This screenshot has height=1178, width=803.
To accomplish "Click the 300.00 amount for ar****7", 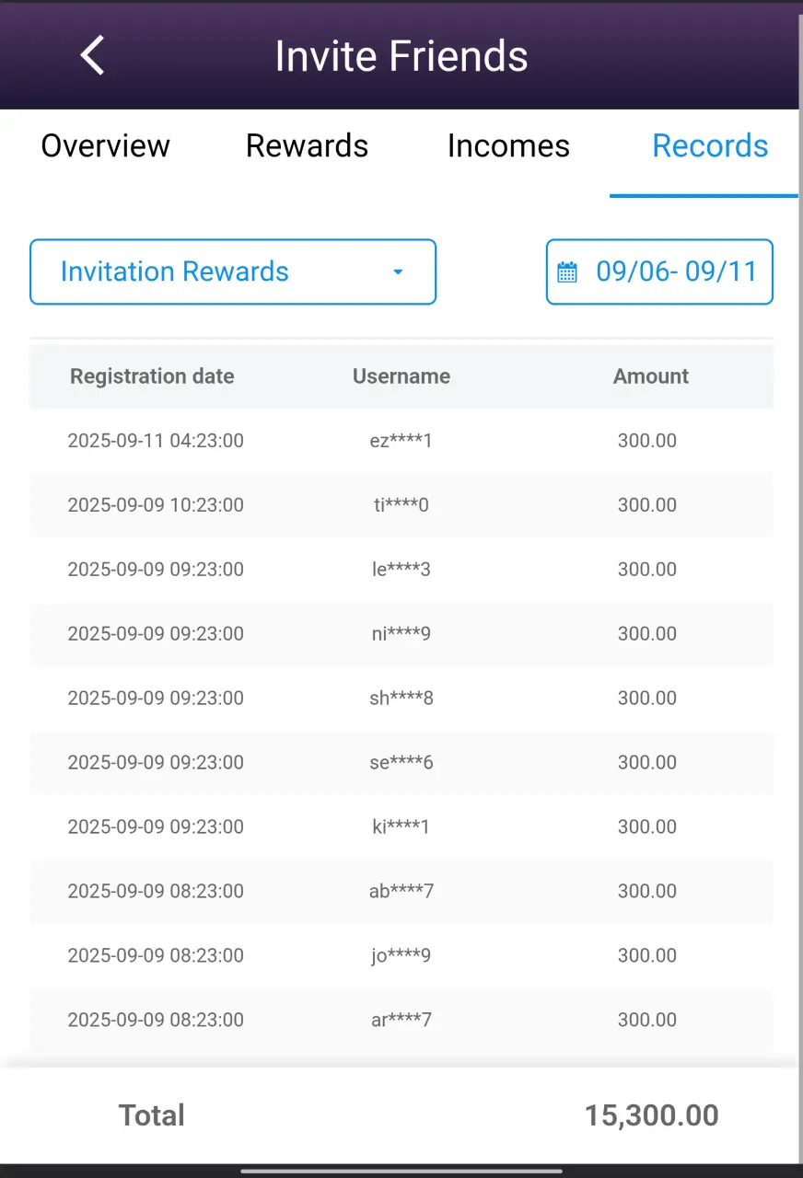I will tap(647, 1021).
